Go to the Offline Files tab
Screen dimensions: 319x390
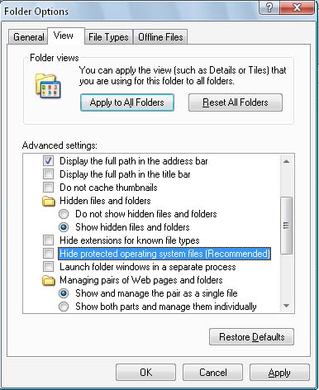160,37
